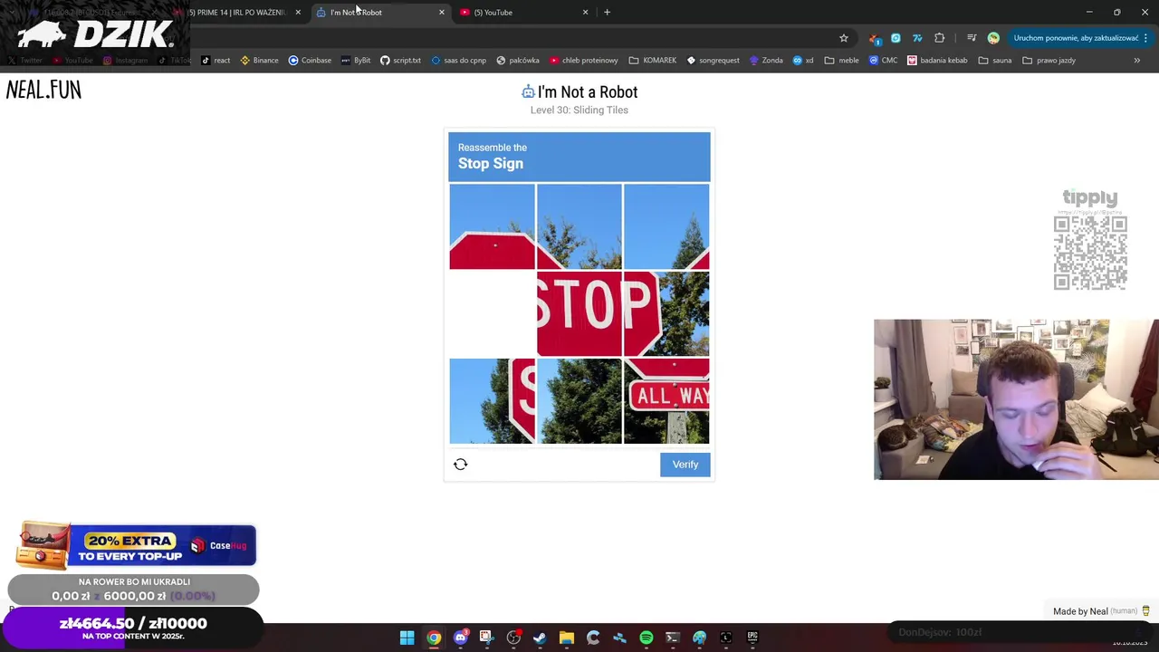Open Epic Games Launcher from the taskbar
The width and height of the screenshot is (1159, 652).
(x=752, y=638)
